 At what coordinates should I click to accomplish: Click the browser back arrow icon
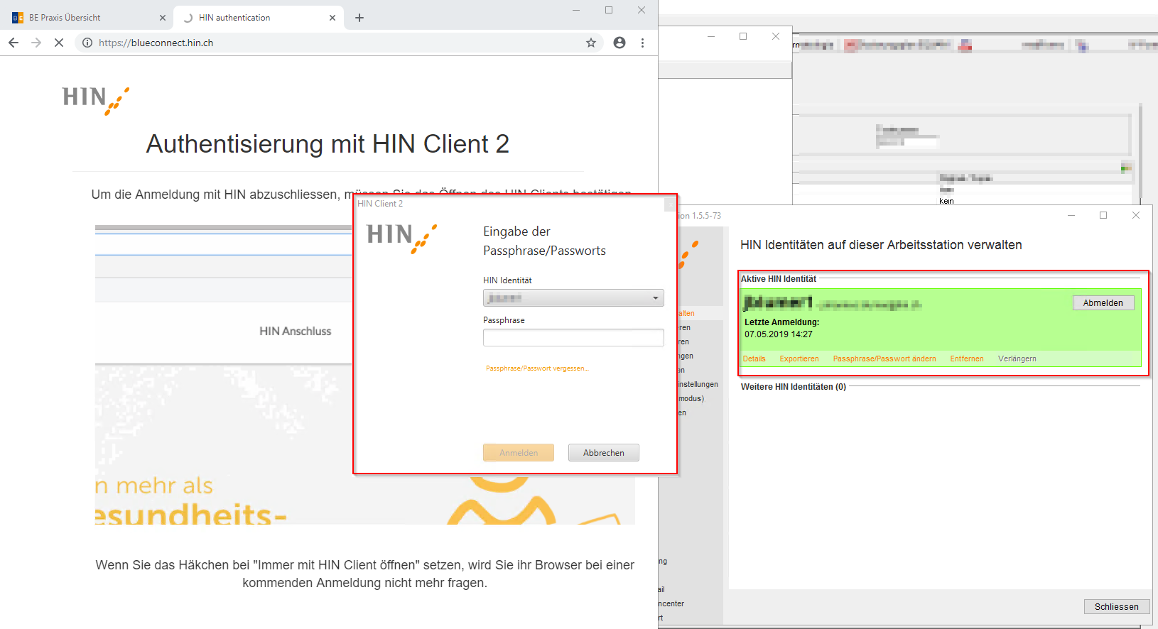pos(13,43)
